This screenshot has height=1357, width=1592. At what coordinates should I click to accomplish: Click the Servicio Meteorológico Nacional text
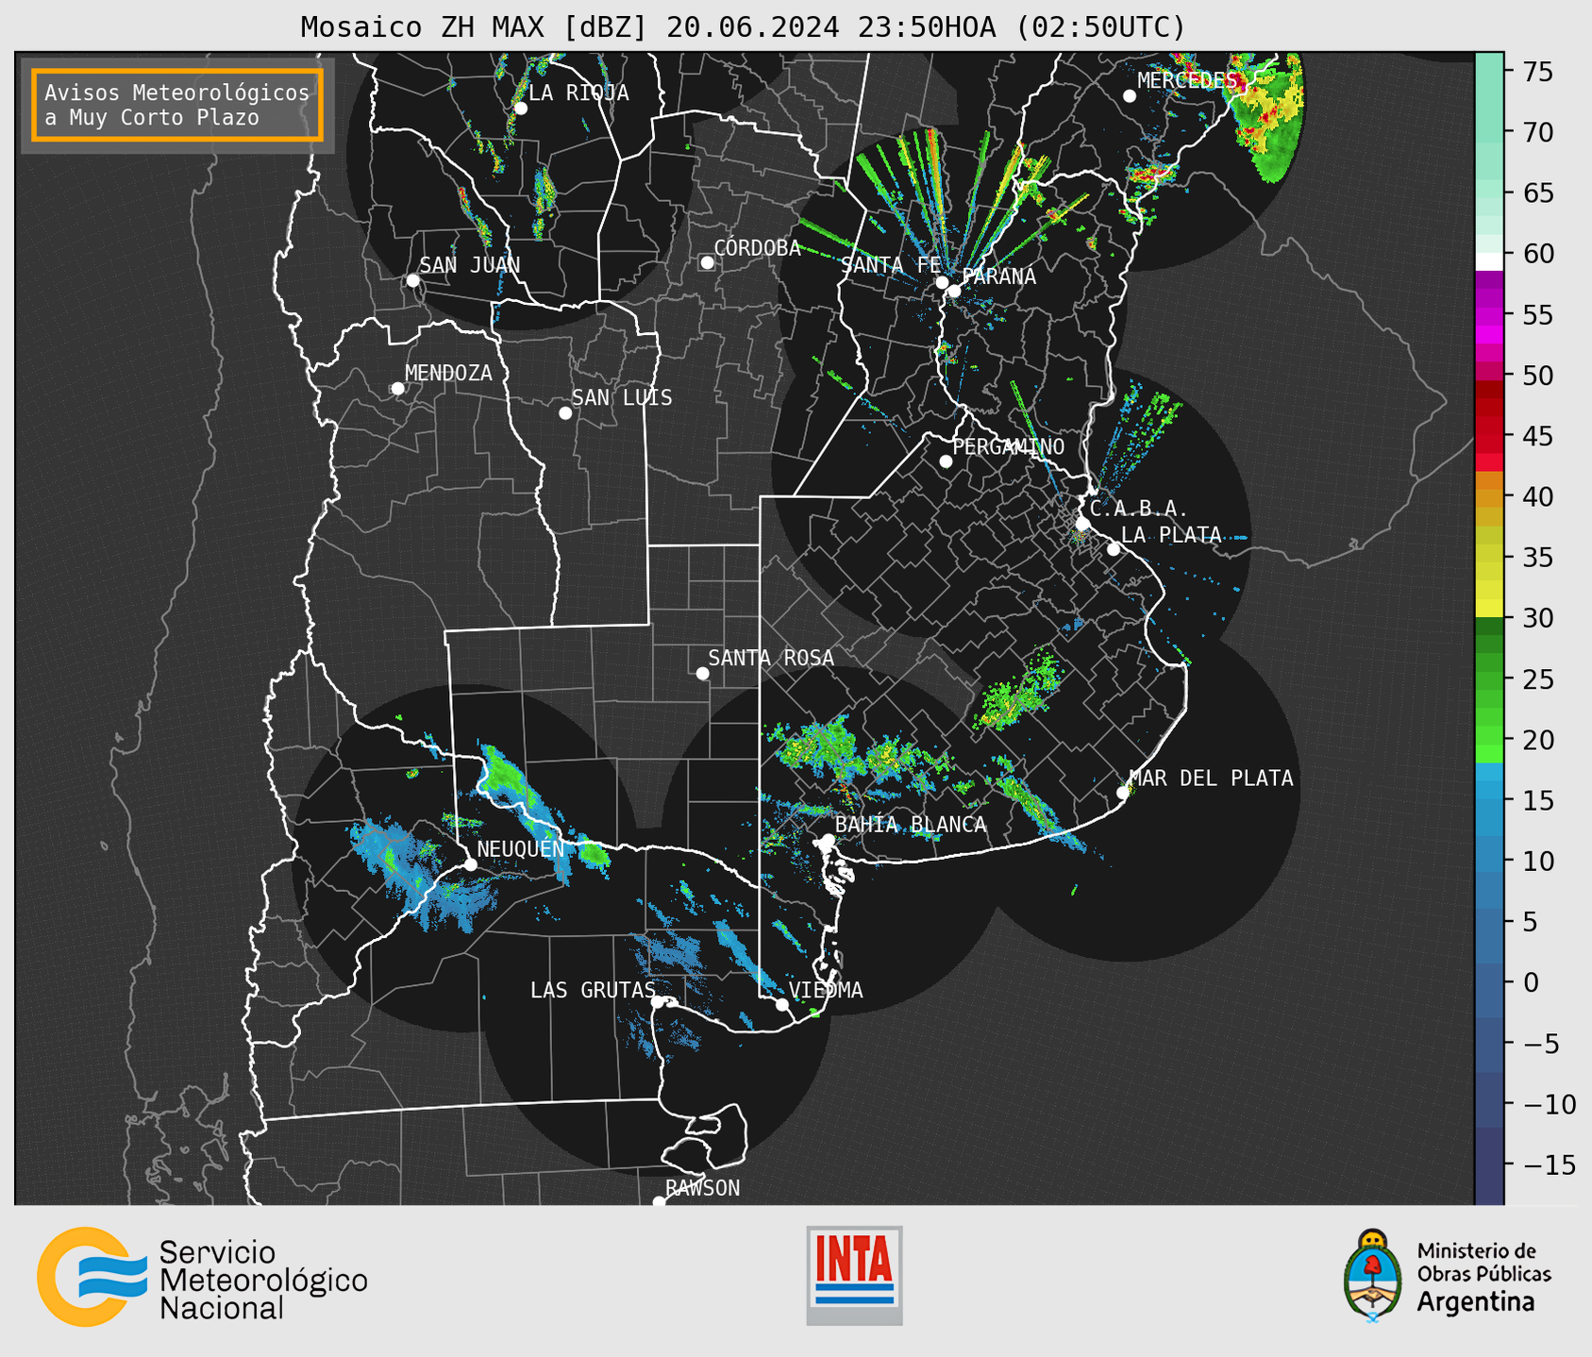point(263,1280)
